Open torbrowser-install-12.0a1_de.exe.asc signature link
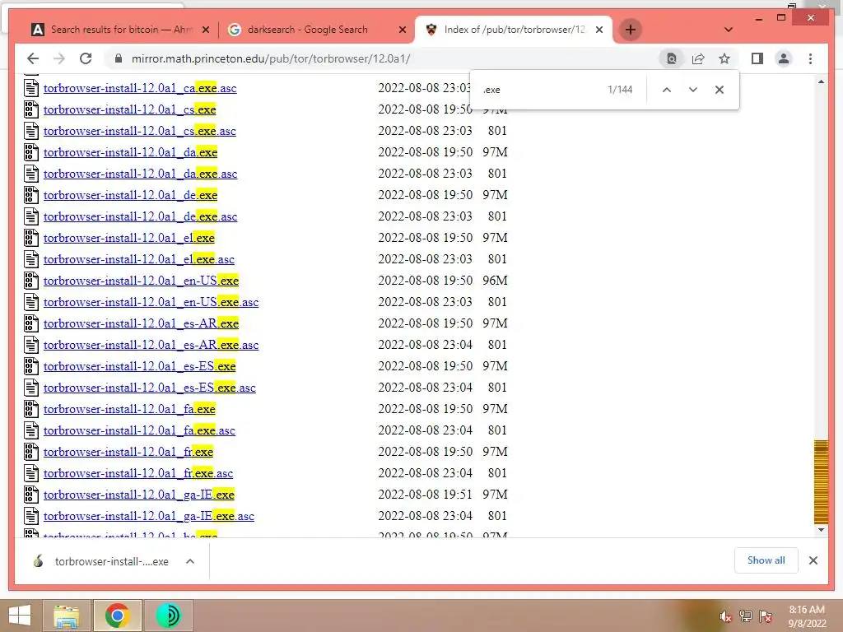The height and width of the screenshot is (632, 843). point(140,216)
